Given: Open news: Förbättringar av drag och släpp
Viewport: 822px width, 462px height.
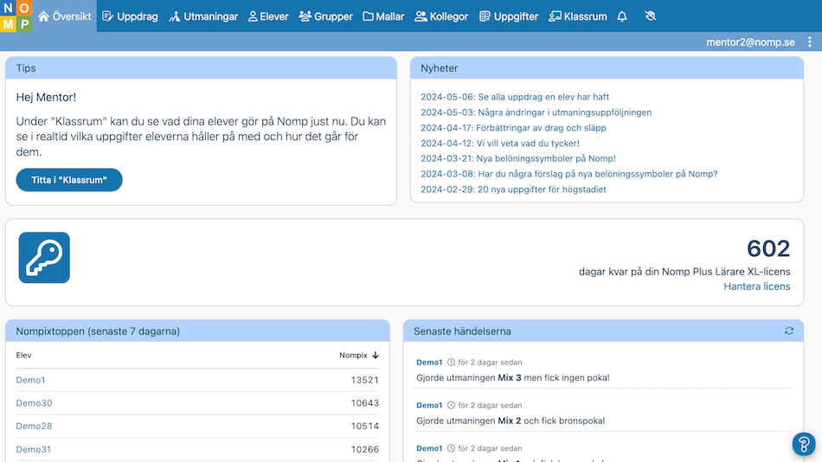Looking at the screenshot, I should click(513, 127).
